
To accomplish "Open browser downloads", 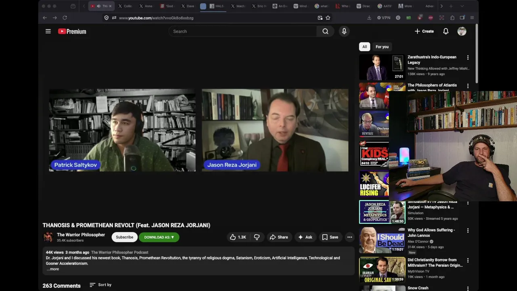I will 369,18.
